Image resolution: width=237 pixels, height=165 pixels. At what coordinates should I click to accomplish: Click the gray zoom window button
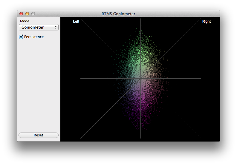[33, 14]
